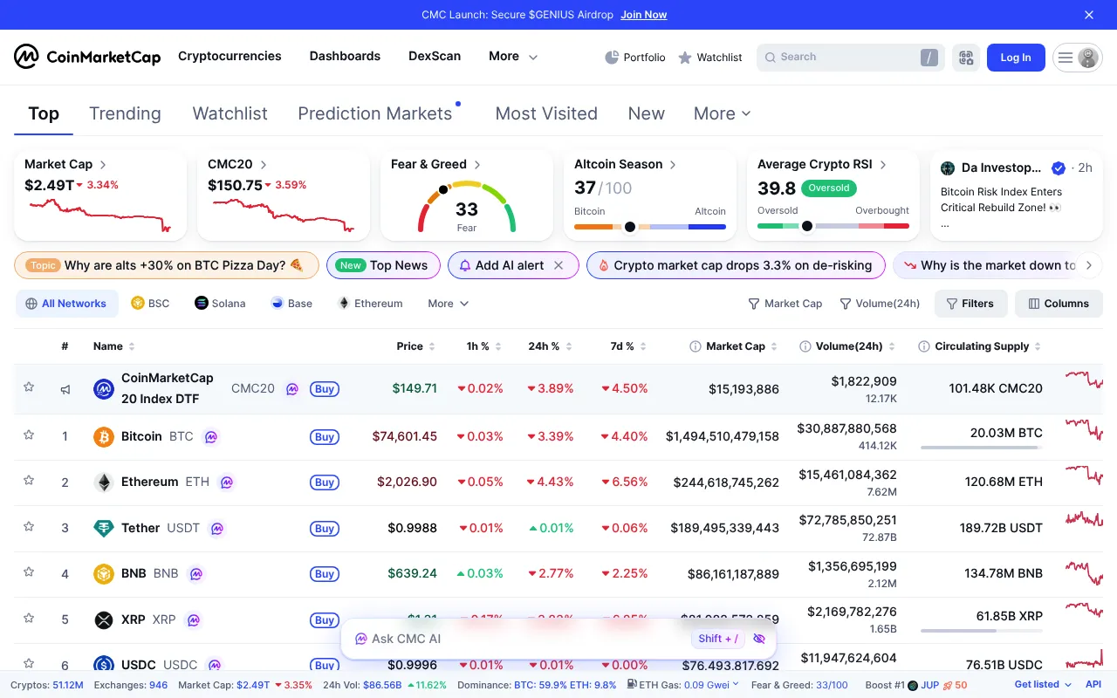The image size is (1117, 698).
Task: Open the Market Cap sparkline chart card
Action: [x=100, y=195]
